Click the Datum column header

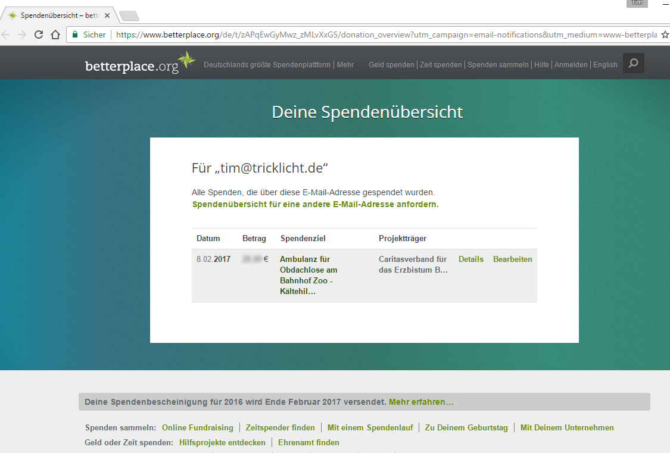click(208, 239)
